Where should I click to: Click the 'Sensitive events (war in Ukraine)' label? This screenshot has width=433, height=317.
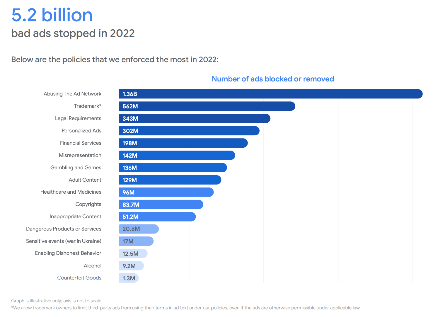click(x=64, y=241)
